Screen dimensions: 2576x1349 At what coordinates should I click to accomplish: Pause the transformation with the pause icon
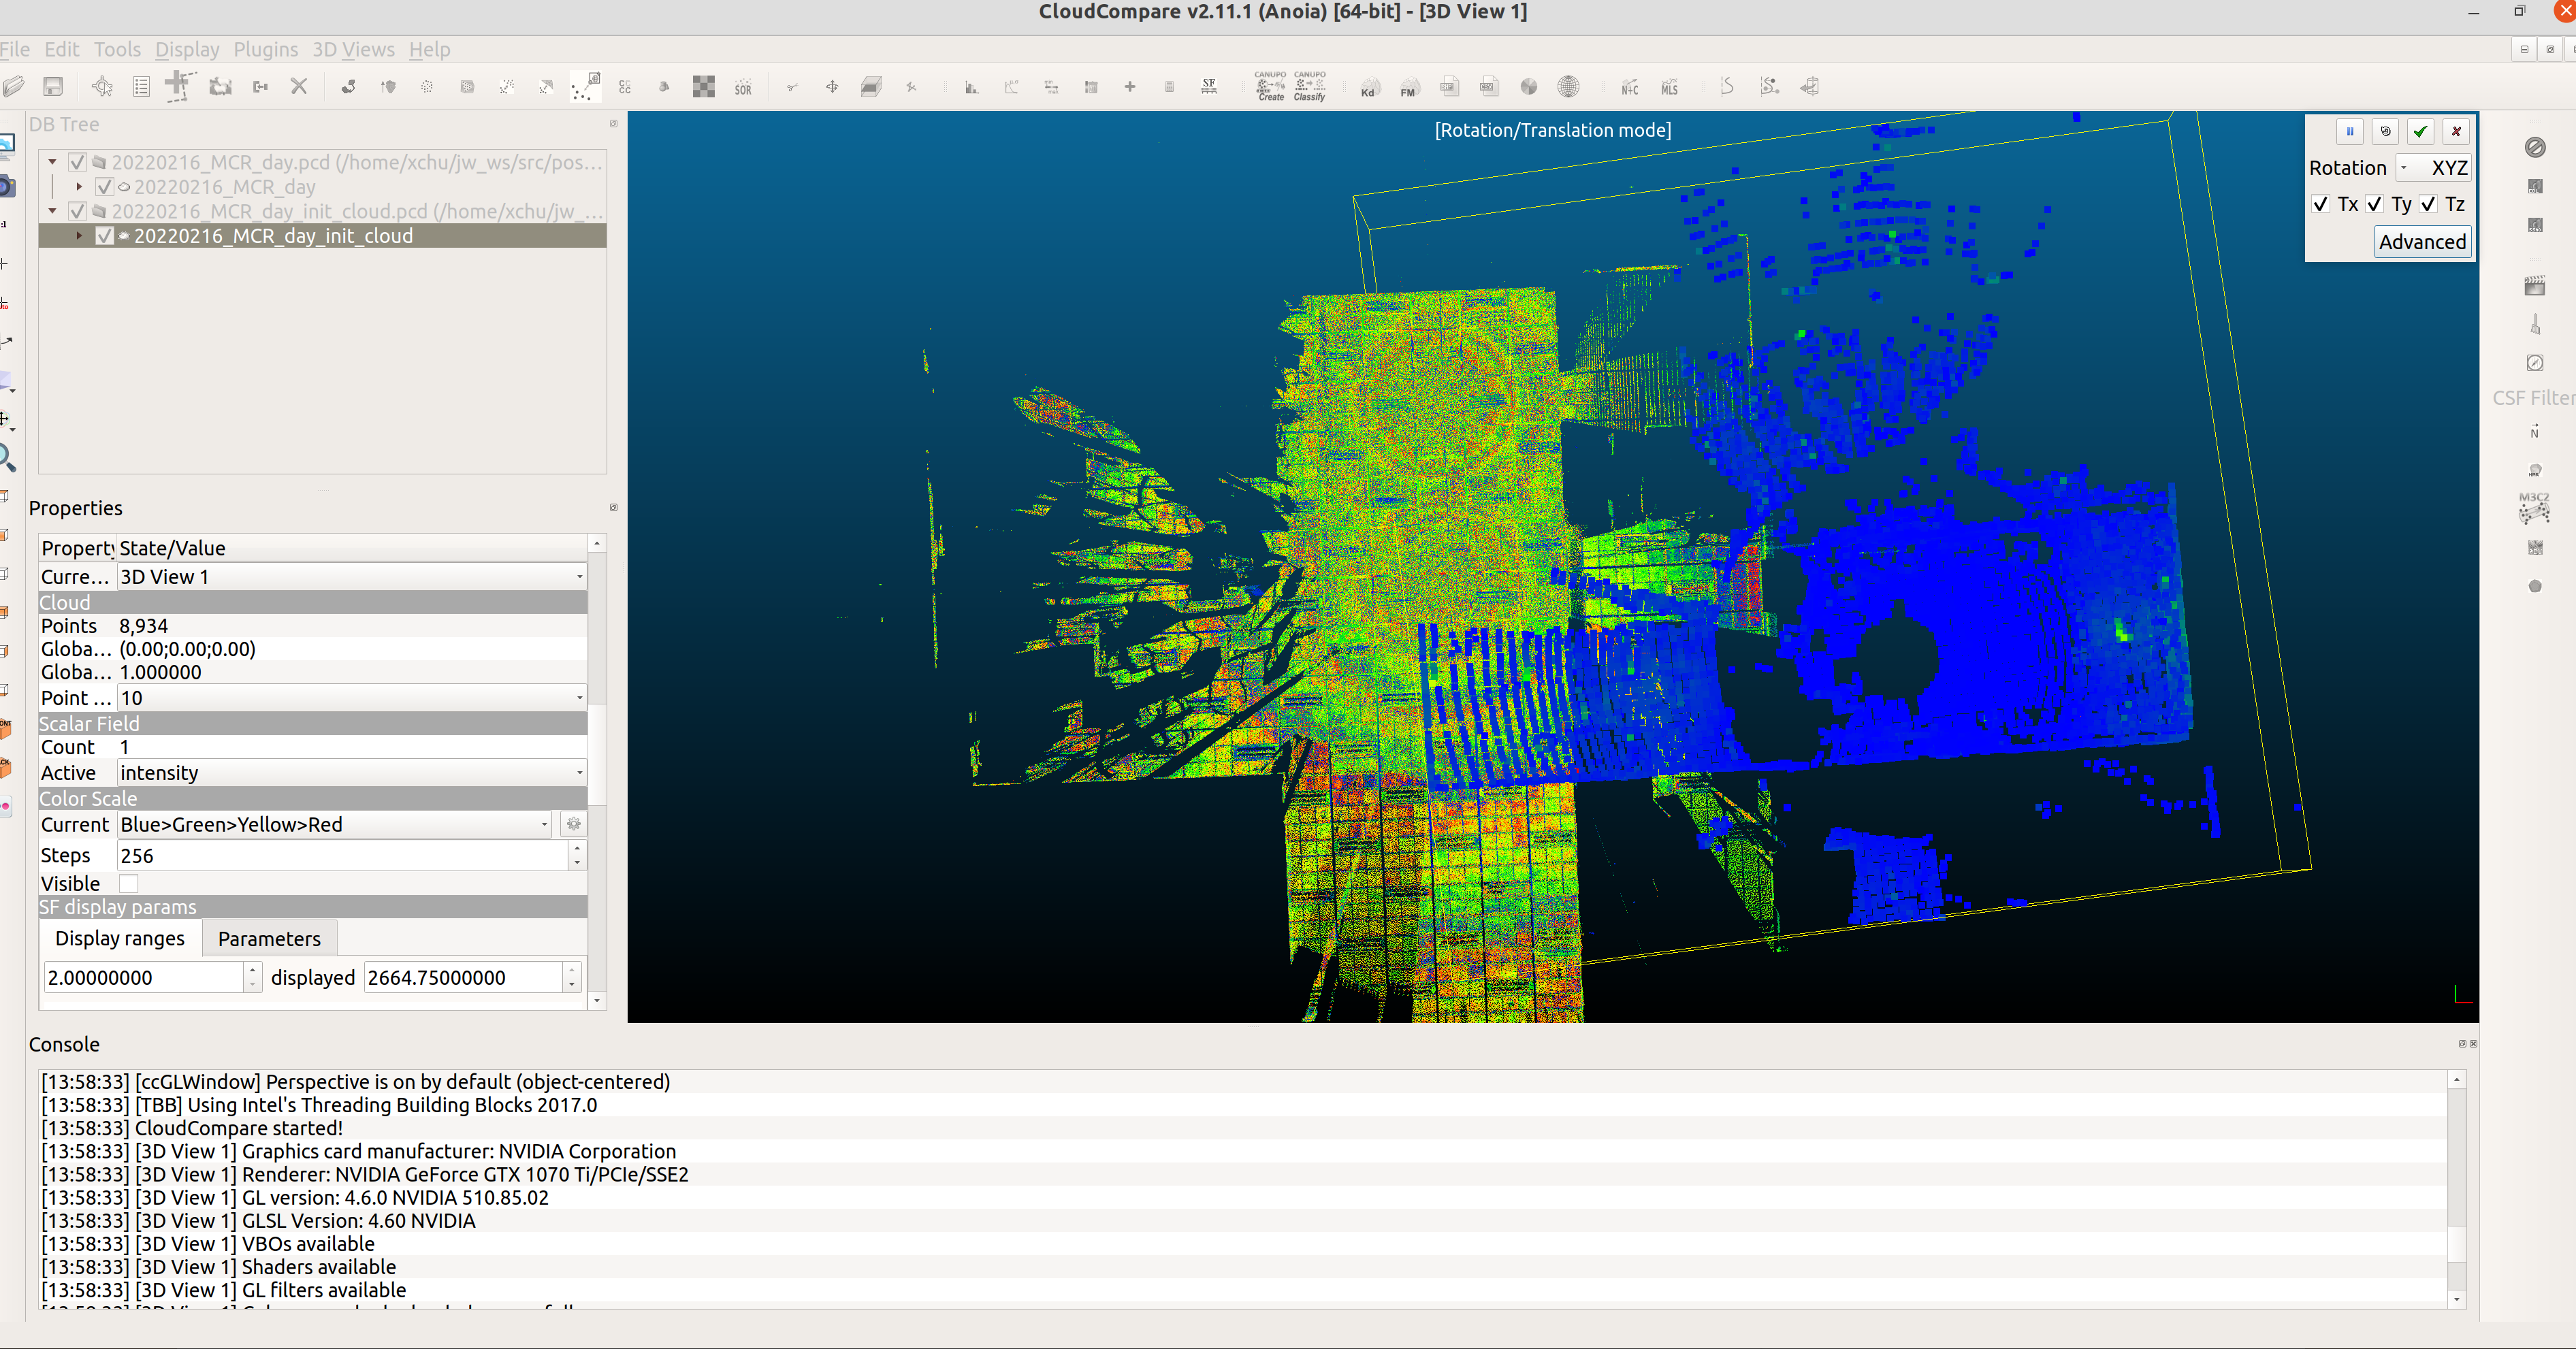click(2349, 131)
